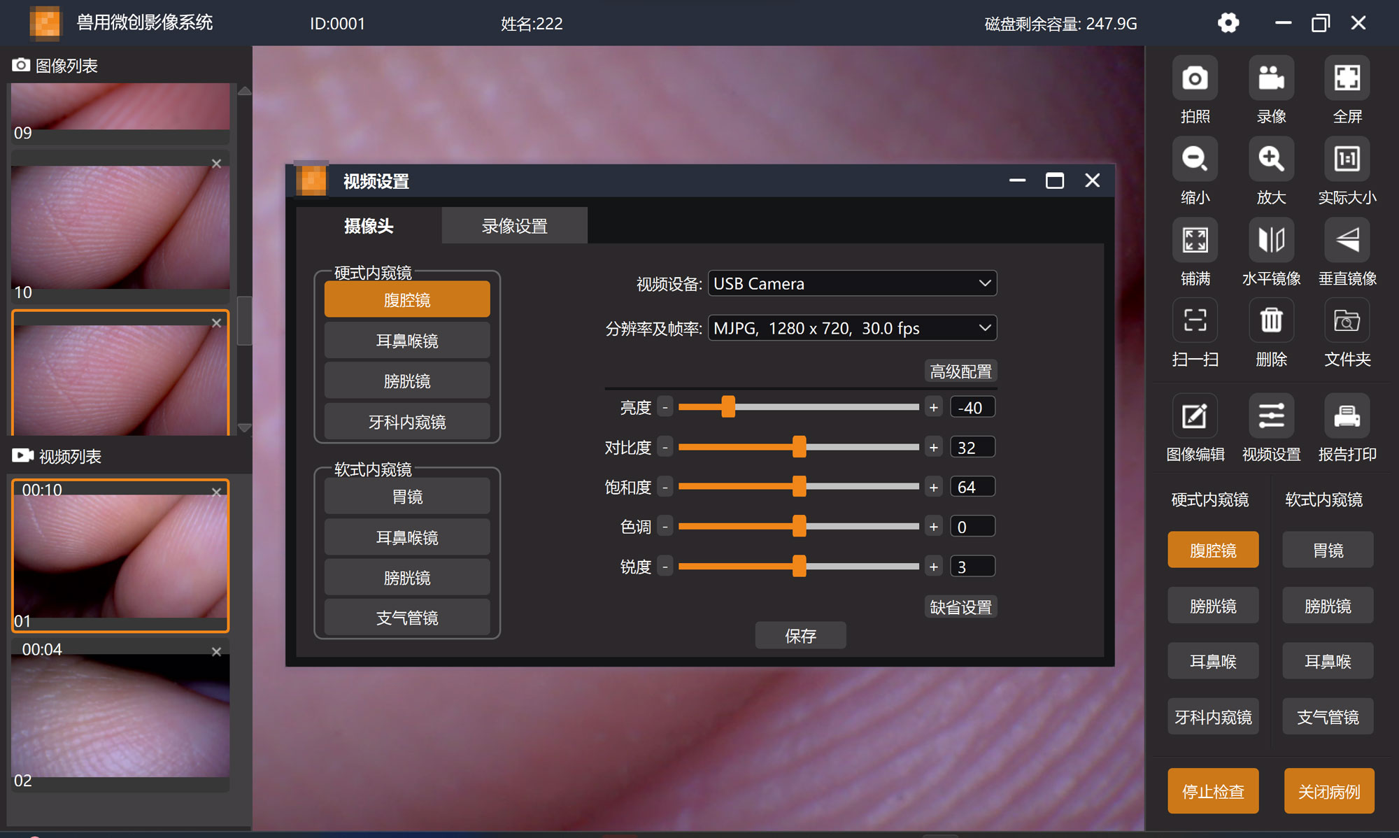Screen dimensions: 1399x838
Task: Switch to the 录像设置 tab
Action: (x=514, y=226)
